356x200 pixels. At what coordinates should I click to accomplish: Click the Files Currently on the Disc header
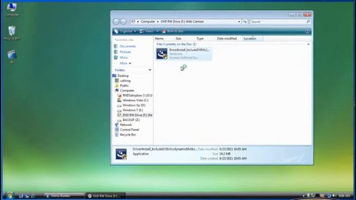click(176, 44)
